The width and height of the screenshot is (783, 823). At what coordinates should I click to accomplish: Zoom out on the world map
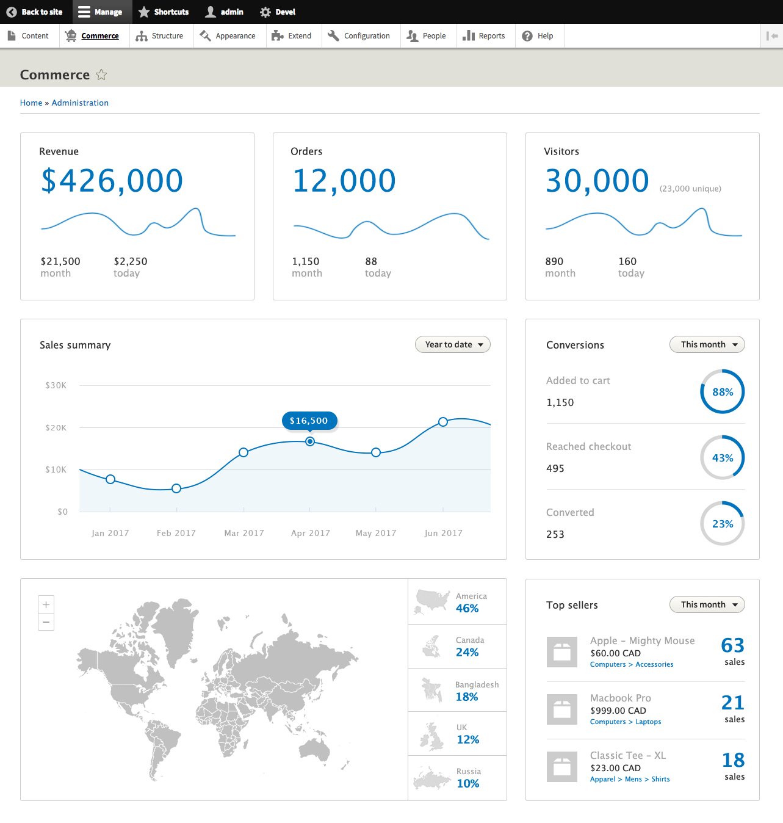click(x=46, y=622)
